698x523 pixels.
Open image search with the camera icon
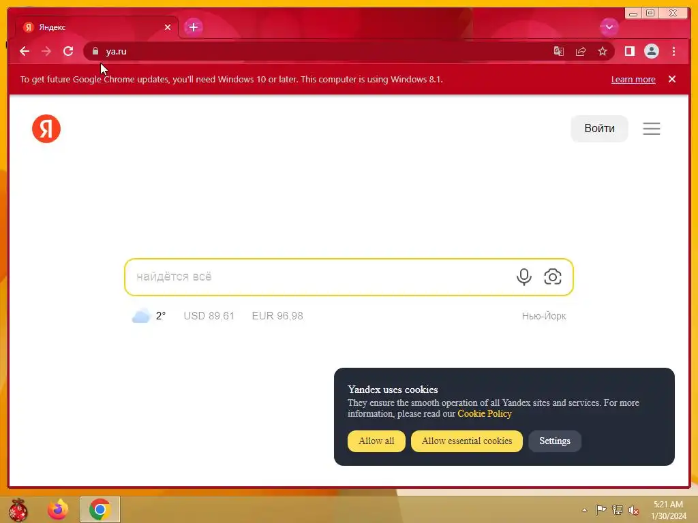552,276
